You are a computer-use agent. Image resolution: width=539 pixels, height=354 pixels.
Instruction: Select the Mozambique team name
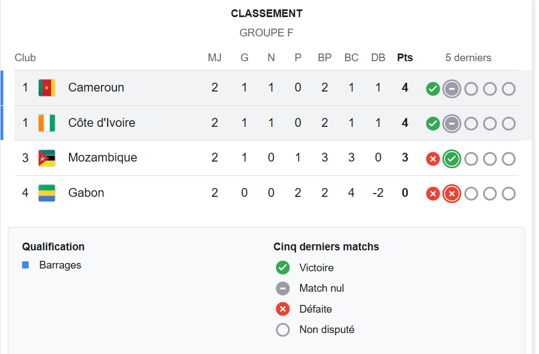[103, 158]
